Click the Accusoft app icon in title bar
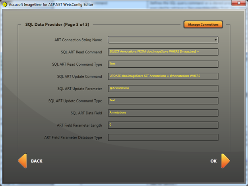This screenshot has height=186, width=248. [5, 4]
